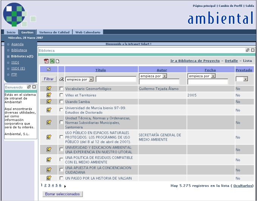
Task: Edit the Usando Samba record icon
Action: click(x=49, y=101)
